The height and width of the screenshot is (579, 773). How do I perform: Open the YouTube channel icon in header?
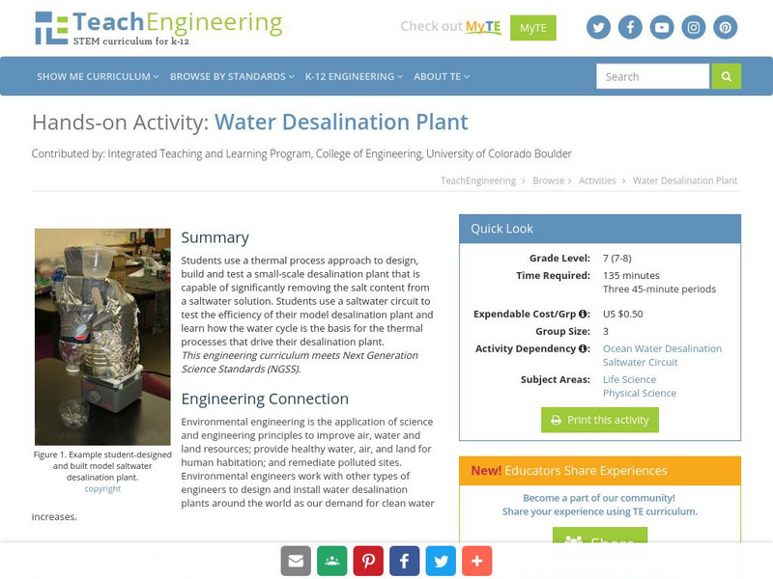coord(662,27)
